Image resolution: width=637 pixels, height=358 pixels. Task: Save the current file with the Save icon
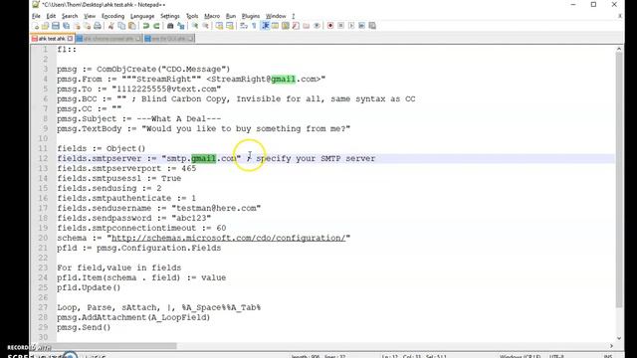click(x=56, y=26)
